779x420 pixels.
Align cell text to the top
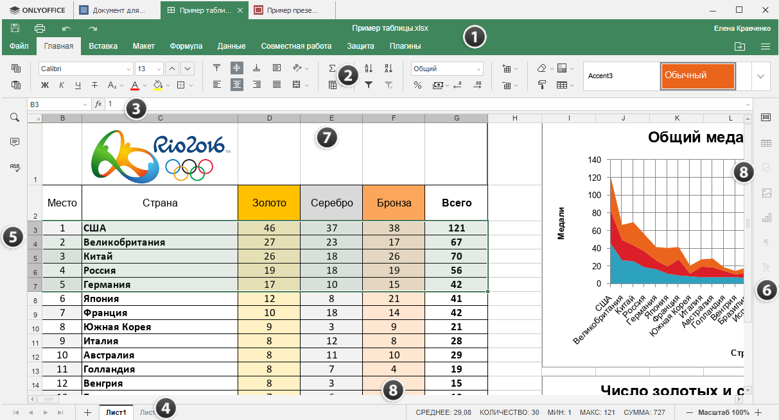216,68
